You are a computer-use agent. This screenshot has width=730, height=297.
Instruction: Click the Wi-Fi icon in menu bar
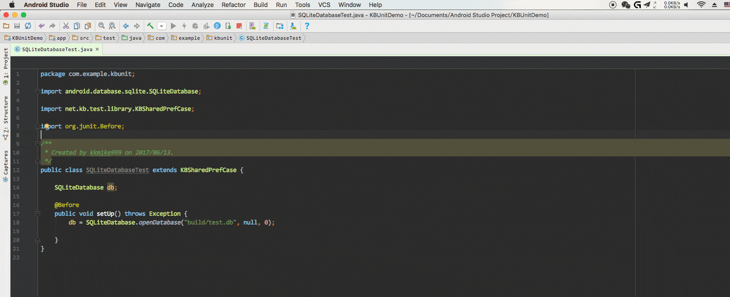coord(701,5)
